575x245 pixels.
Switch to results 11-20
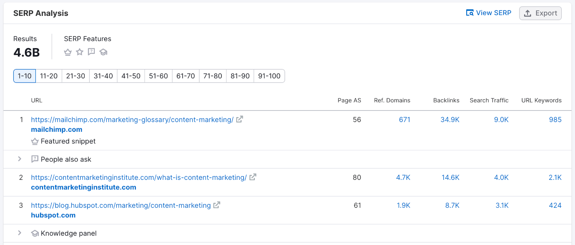(x=49, y=76)
